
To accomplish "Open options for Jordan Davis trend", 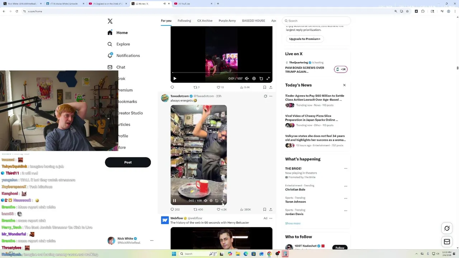I will pos(346,211).
